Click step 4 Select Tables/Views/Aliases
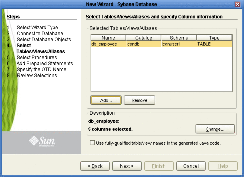The height and width of the screenshot is (177, 244). tap(41, 48)
